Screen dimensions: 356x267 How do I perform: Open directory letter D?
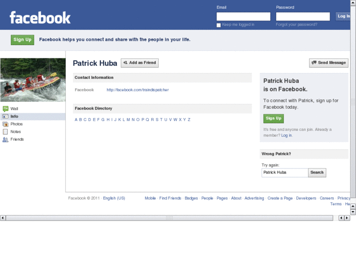[90, 120]
